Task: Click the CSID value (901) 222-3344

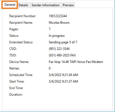Action: pyautogui.click(x=59, y=49)
